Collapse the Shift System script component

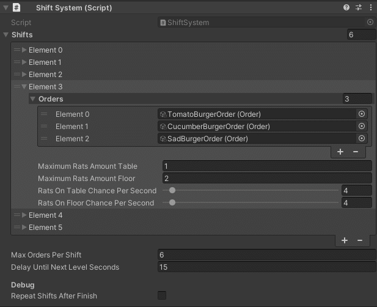(6, 8)
